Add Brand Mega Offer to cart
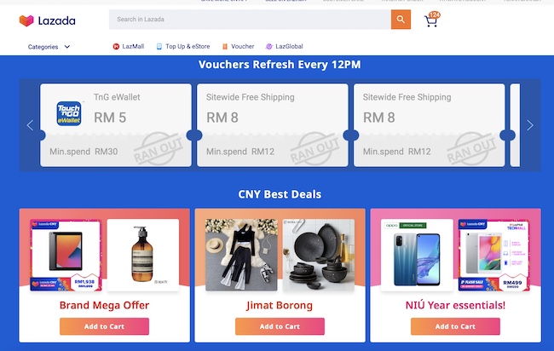 [104, 326]
